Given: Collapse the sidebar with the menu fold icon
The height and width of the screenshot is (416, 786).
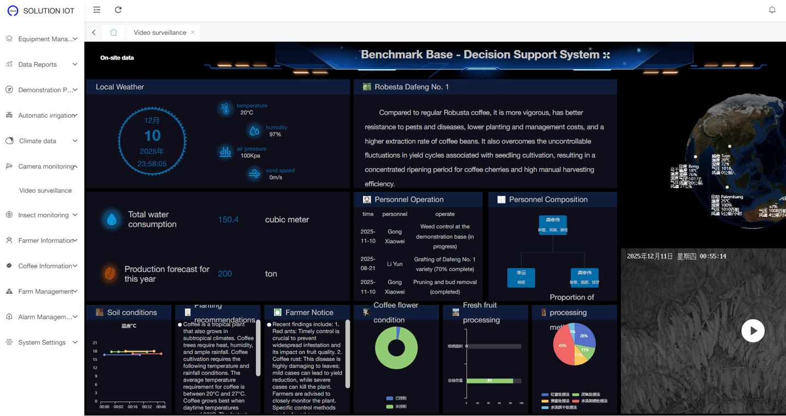Looking at the screenshot, I should (97, 10).
